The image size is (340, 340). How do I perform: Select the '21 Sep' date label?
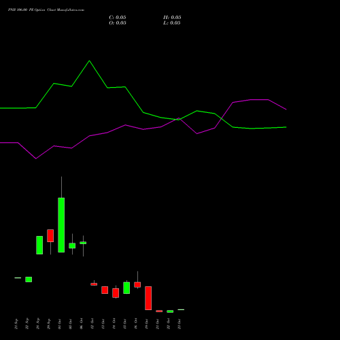coord(16,324)
